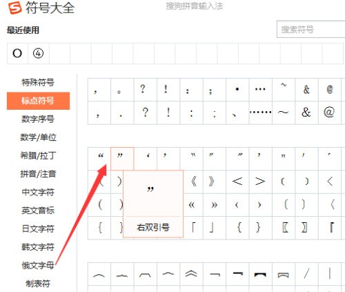Open the 特殊符号 category
The width and height of the screenshot is (345, 292).
(38, 82)
